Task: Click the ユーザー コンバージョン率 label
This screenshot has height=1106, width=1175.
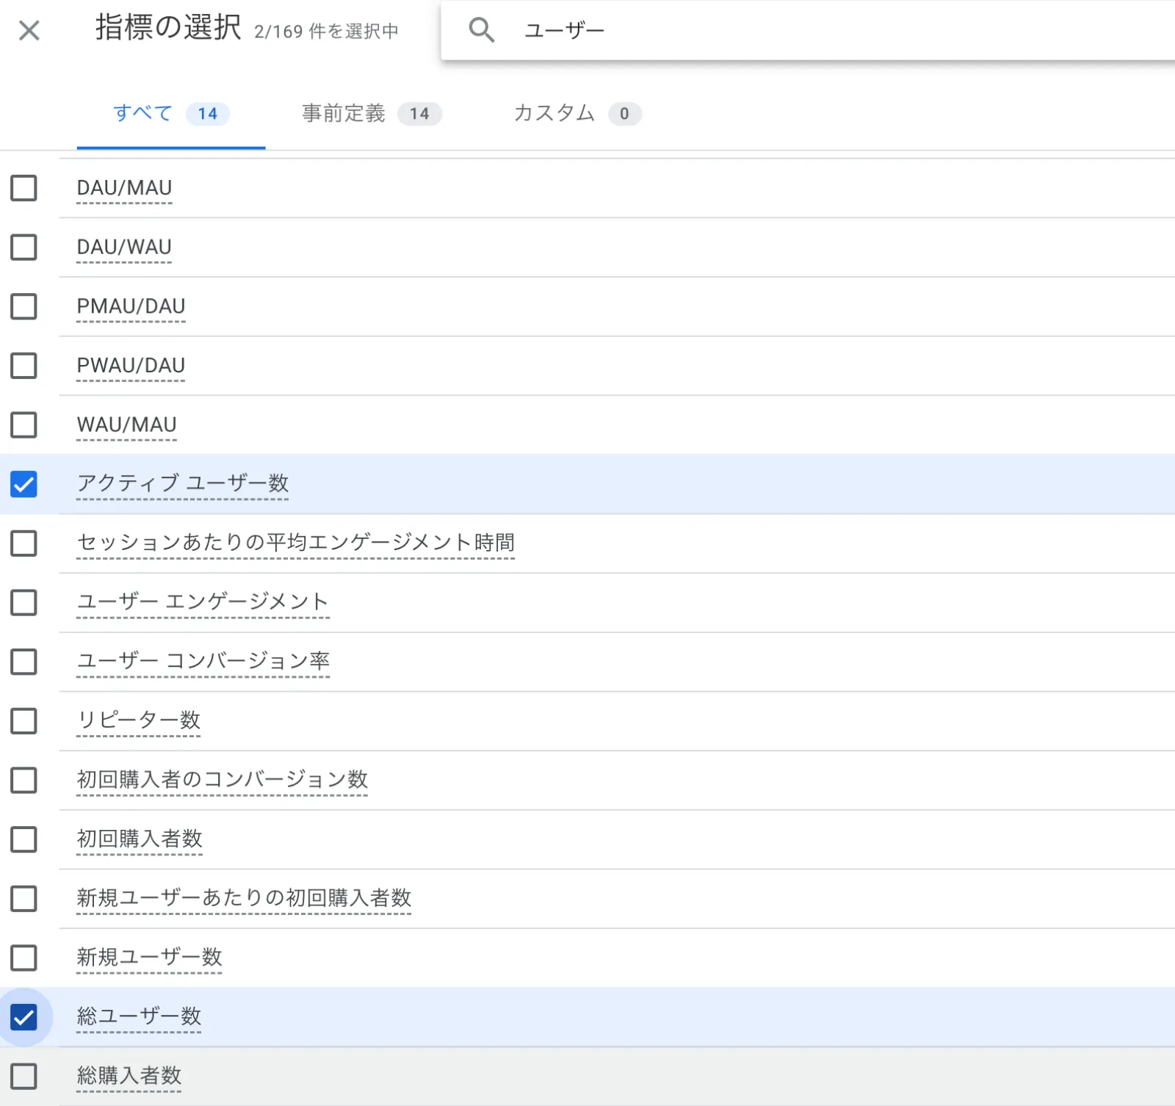Action: [x=203, y=661]
